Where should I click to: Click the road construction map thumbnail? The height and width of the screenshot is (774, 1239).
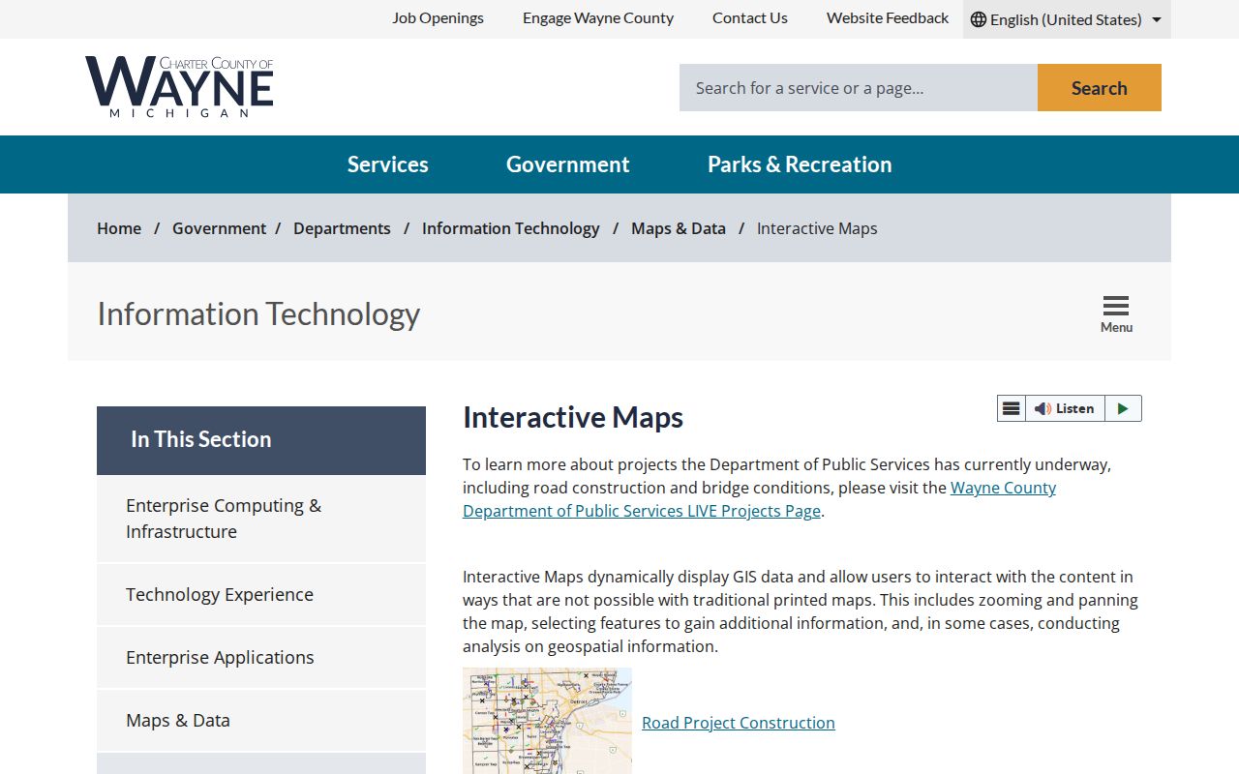point(547,721)
